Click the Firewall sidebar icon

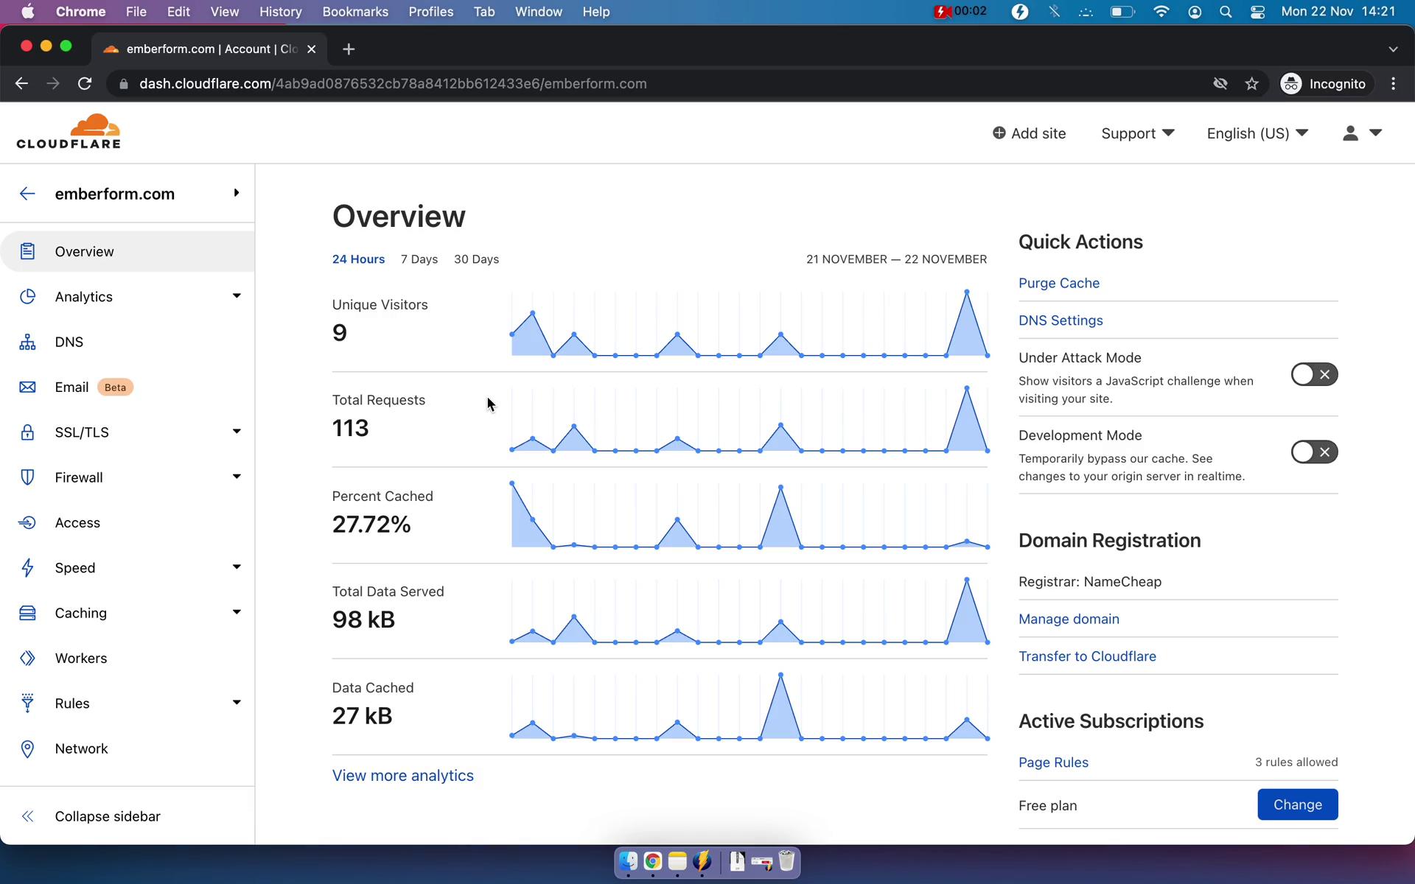coord(27,477)
